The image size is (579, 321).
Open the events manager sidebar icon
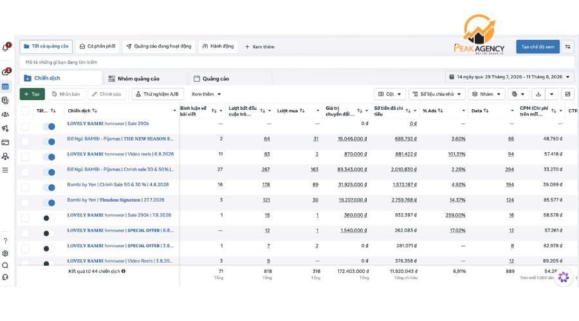click(5, 156)
